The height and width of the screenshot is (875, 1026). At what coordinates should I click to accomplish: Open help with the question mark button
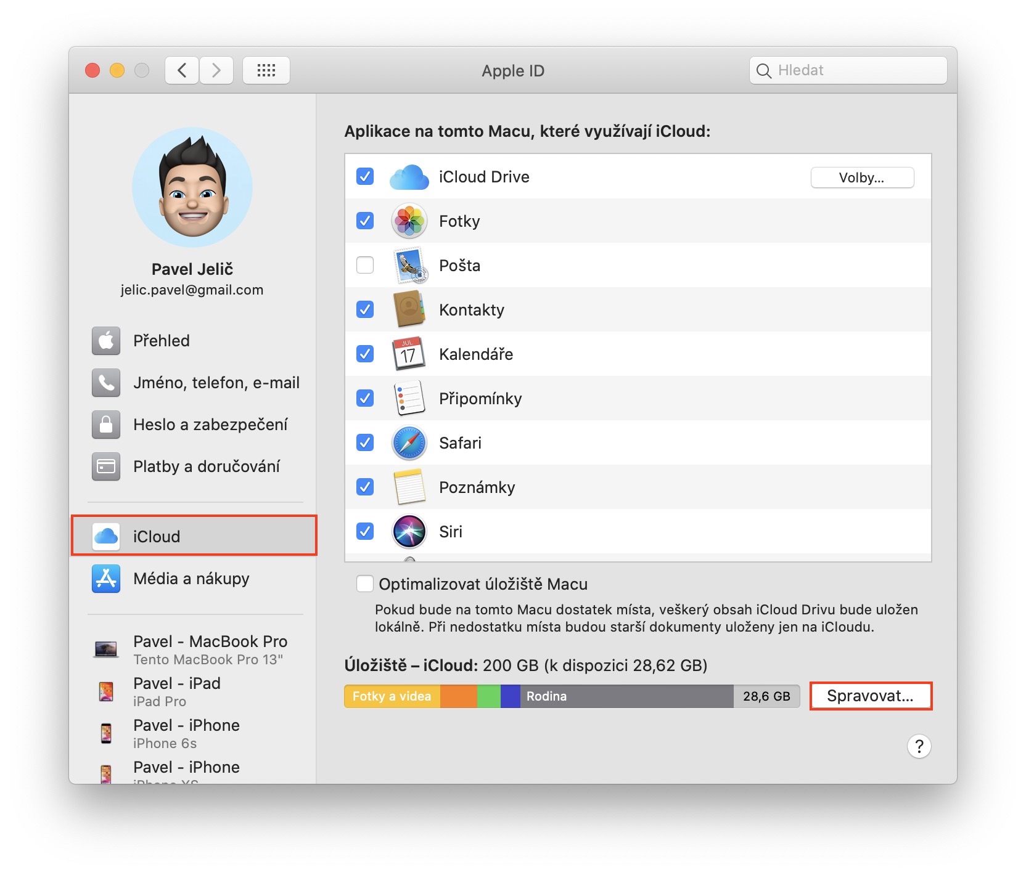919,746
